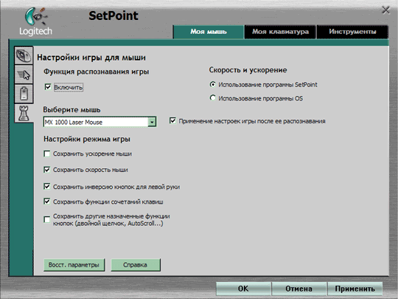The image size is (398, 299).
Task: Toggle the Включить game detection checkbox
Action: pyautogui.click(x=48, y=87)
